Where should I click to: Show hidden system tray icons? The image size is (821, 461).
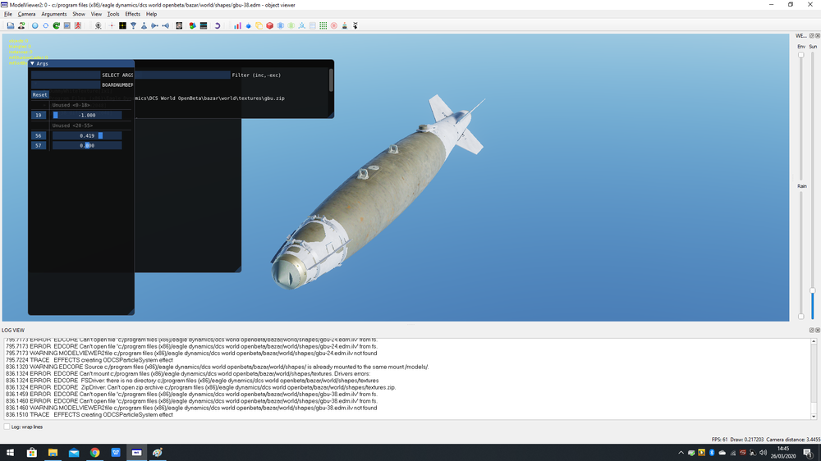coord(681,453)
